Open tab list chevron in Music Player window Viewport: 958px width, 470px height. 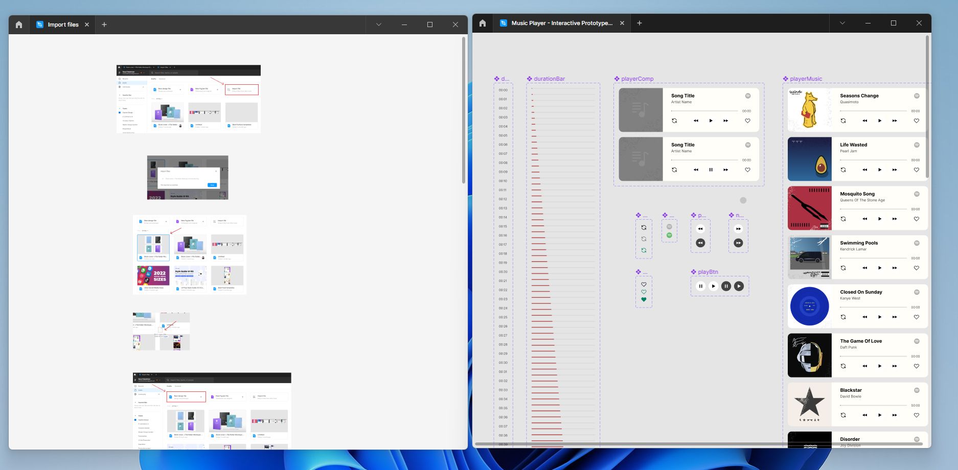[x=842, y=23]
